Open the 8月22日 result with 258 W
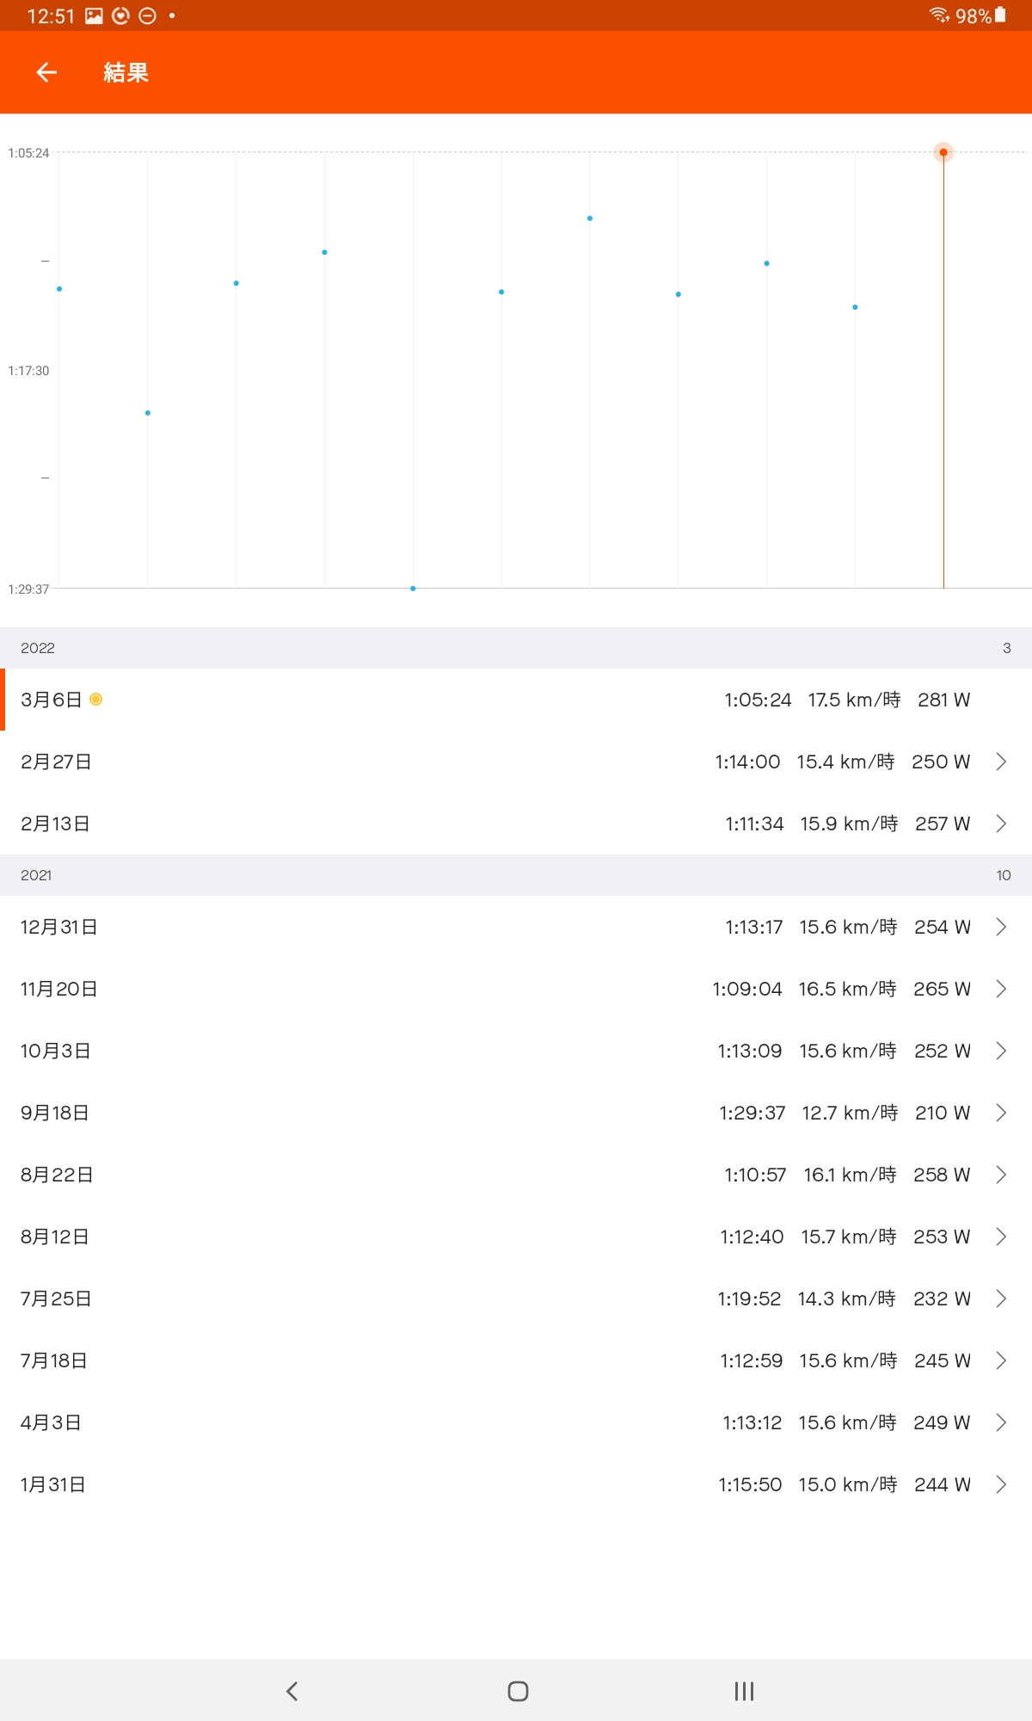The width and height of the screenshot is (1032, 1721). point(516,1175)
